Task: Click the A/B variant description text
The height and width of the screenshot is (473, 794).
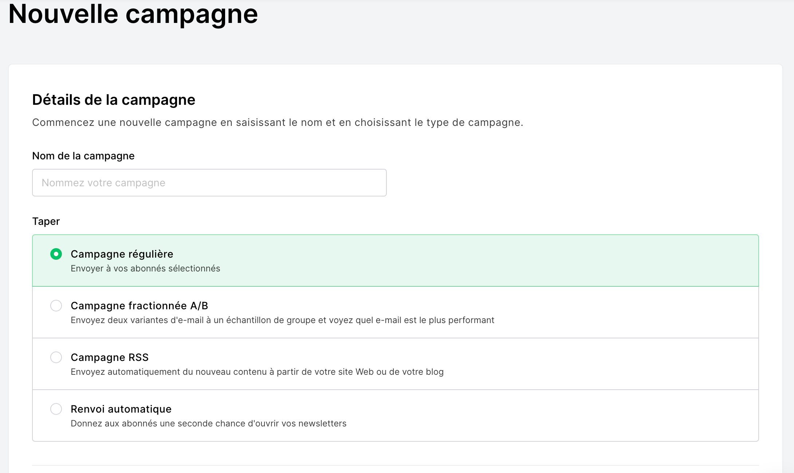Action: pyautogui.click(x=283, y=321)
